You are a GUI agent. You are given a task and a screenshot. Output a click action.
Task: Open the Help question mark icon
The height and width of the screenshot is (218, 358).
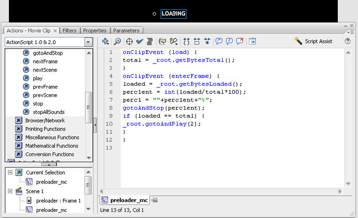click(347, 41)
